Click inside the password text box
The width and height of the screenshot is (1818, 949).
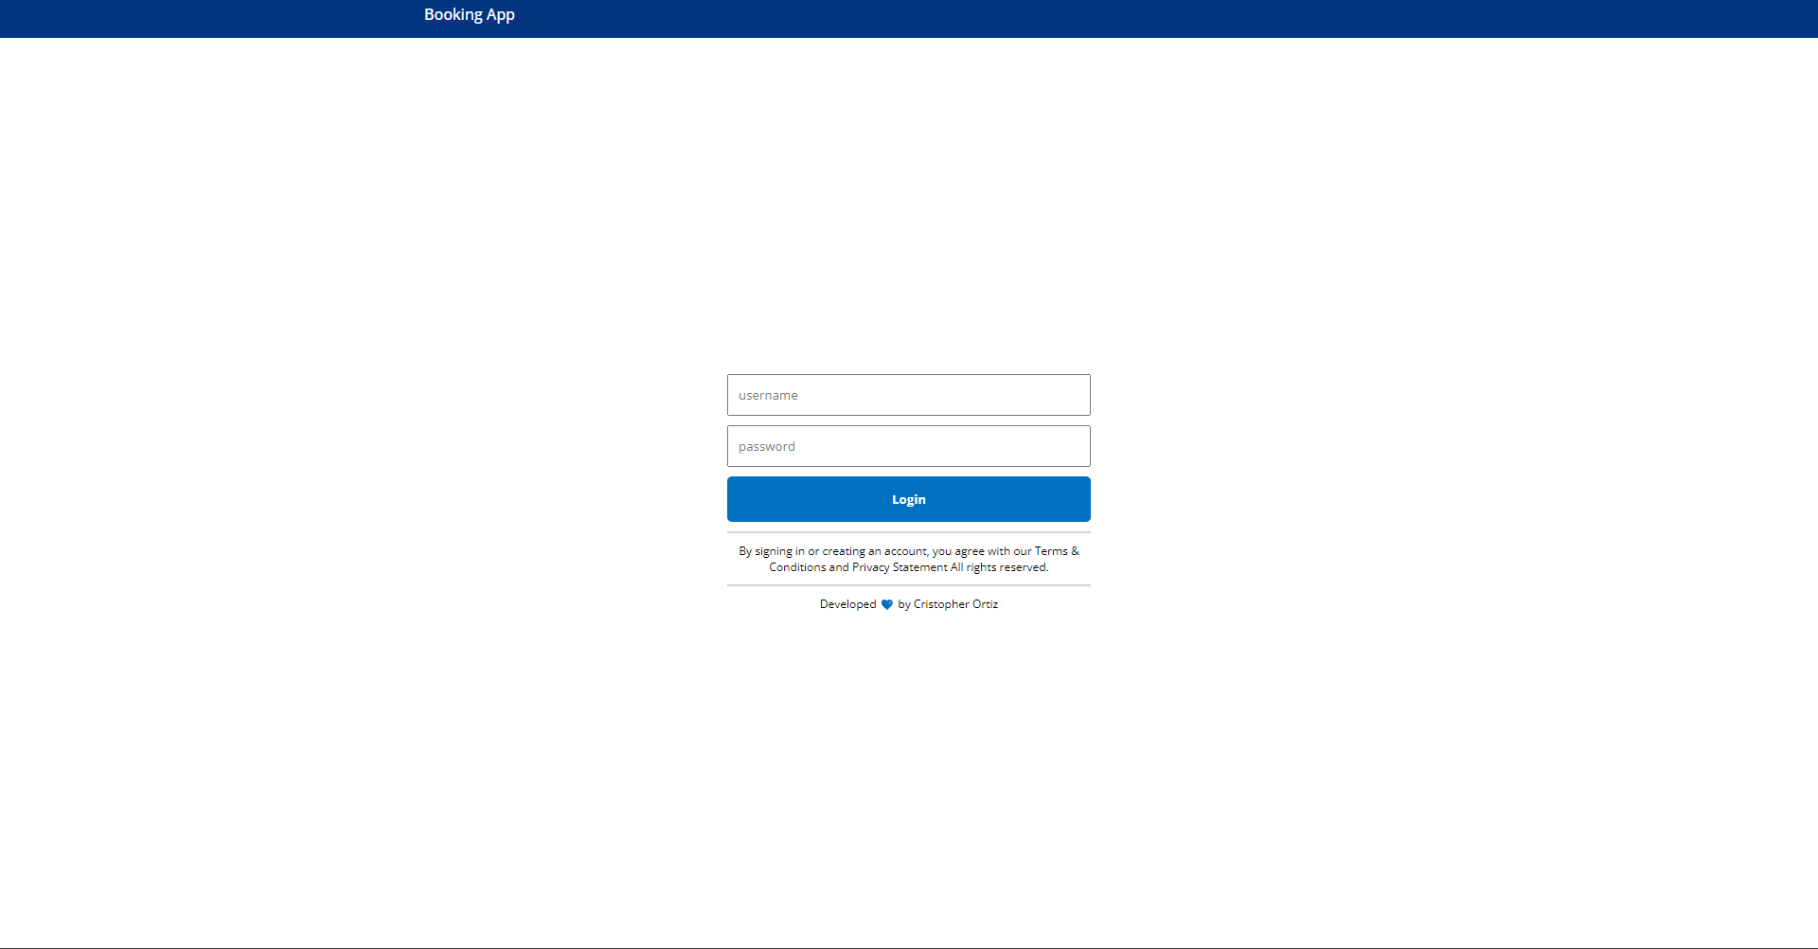point(908,446)
